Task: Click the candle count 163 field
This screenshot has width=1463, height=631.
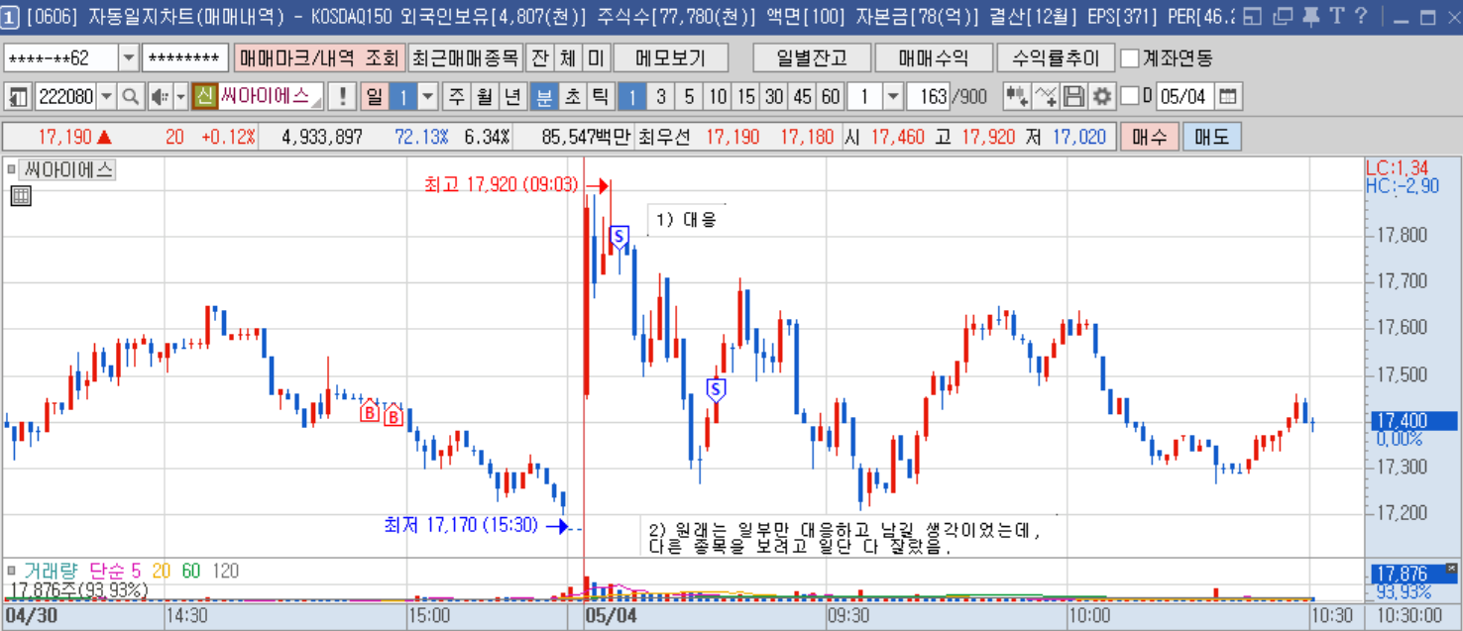Action: (x=928, y=97)
